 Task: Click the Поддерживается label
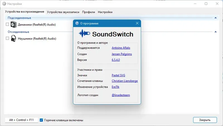point(88,48)
